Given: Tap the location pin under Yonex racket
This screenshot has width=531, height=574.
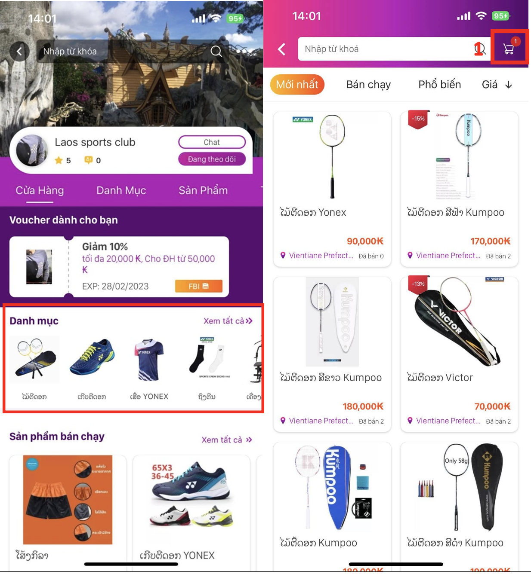Looking at the screenshot, I should click(x=283, y=255).
